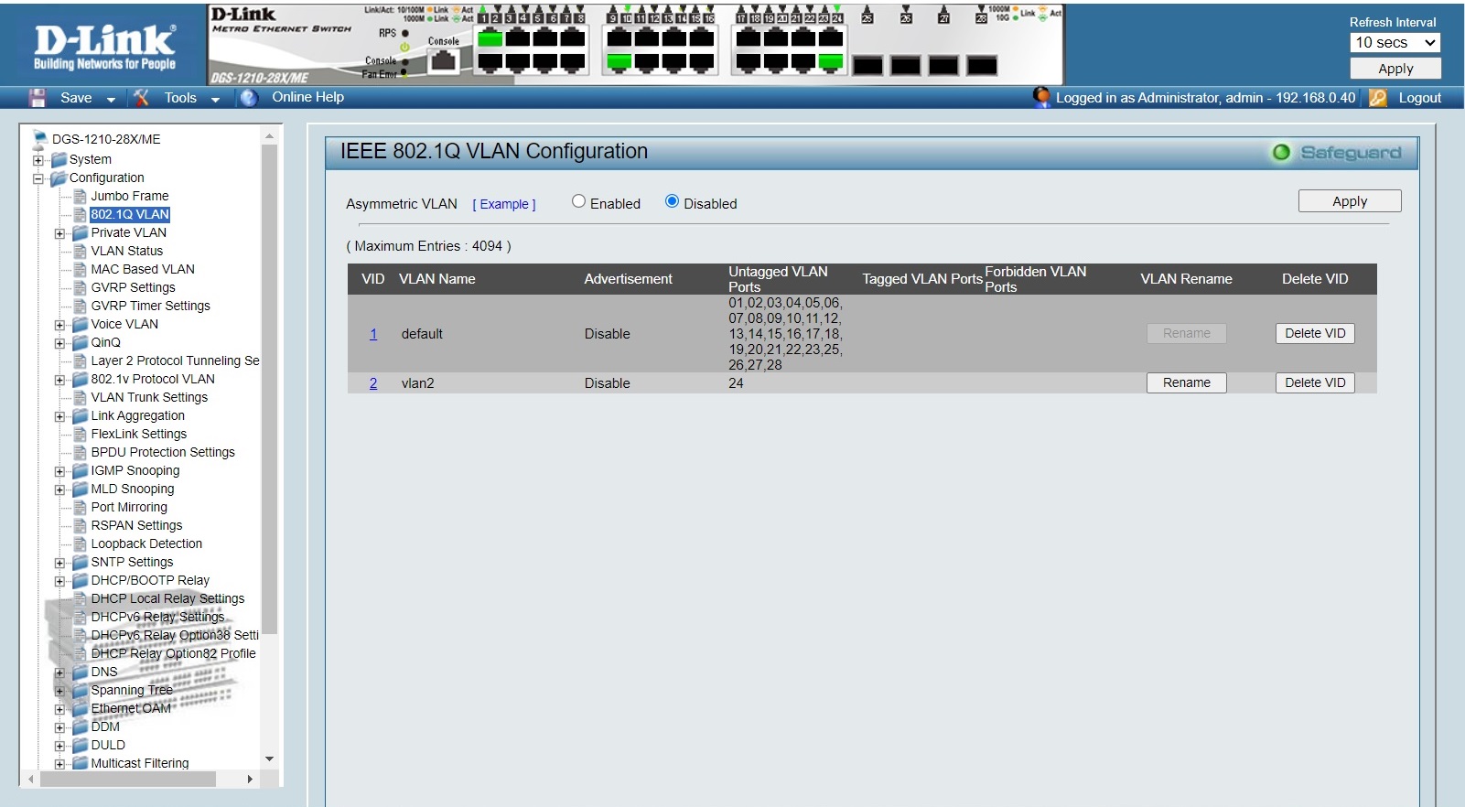Open the Tools menu
The width and height of the screenshot is (1465, 807).
click(180, 98)
